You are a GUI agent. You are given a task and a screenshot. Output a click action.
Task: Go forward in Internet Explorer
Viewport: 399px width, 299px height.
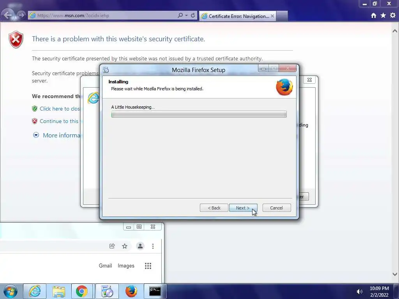[21, 15]
